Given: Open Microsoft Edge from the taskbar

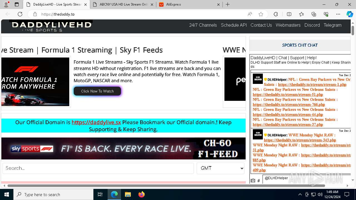Looking at the screenshot, I should [114, 194].
